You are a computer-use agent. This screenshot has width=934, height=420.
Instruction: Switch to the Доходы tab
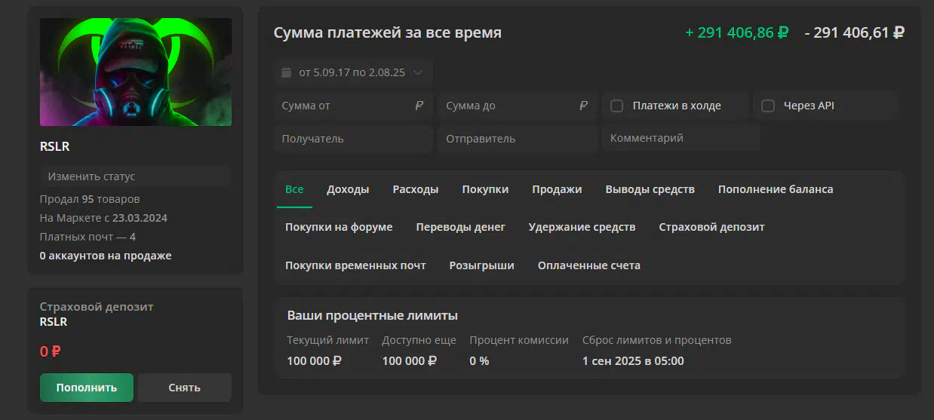tap(348, 189)
